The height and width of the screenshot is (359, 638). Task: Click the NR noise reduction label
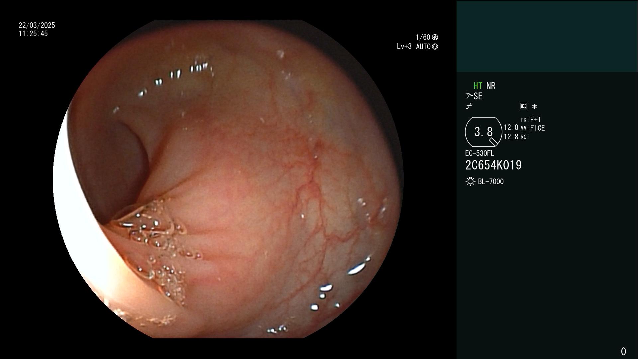pyautogui.click(x=491, y=86)
